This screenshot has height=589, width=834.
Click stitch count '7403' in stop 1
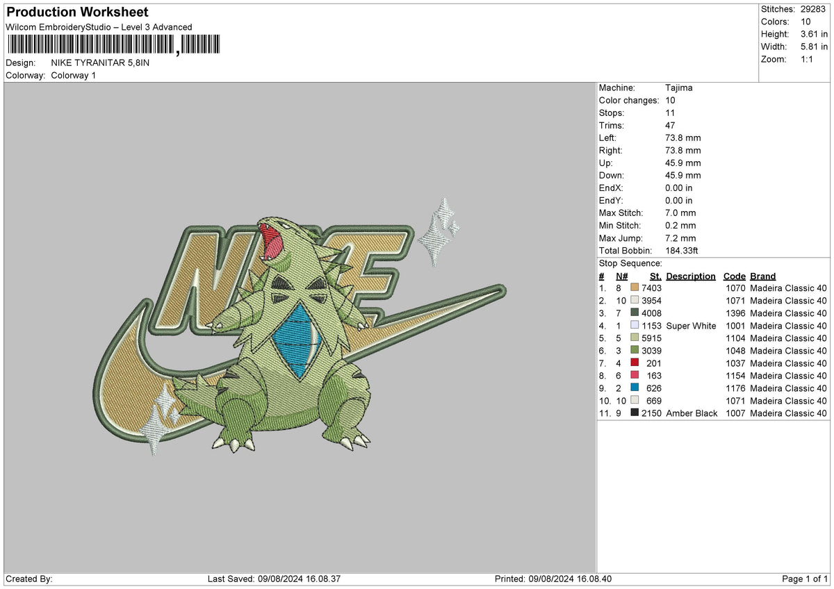pyautogui.click(x=652, y=288)
